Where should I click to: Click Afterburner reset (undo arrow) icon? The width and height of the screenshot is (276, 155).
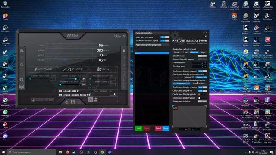pos(66,102)
